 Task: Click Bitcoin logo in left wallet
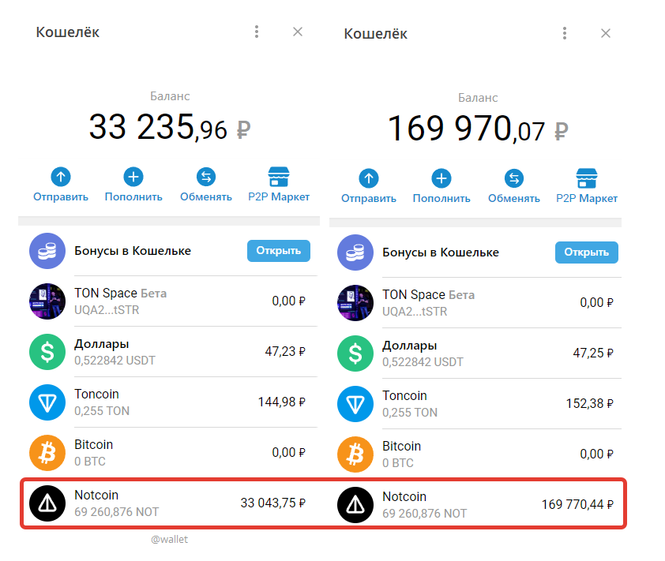(47, 453)
